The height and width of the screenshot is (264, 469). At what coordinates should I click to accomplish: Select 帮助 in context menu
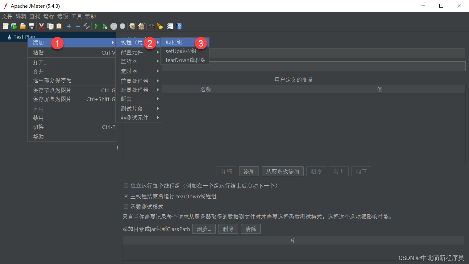tap(72, 137)
